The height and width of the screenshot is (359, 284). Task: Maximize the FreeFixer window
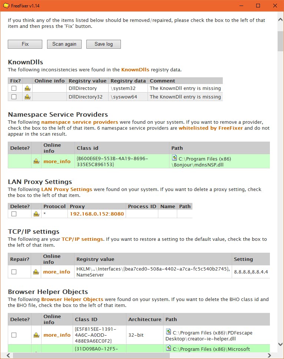pos(258,6)
